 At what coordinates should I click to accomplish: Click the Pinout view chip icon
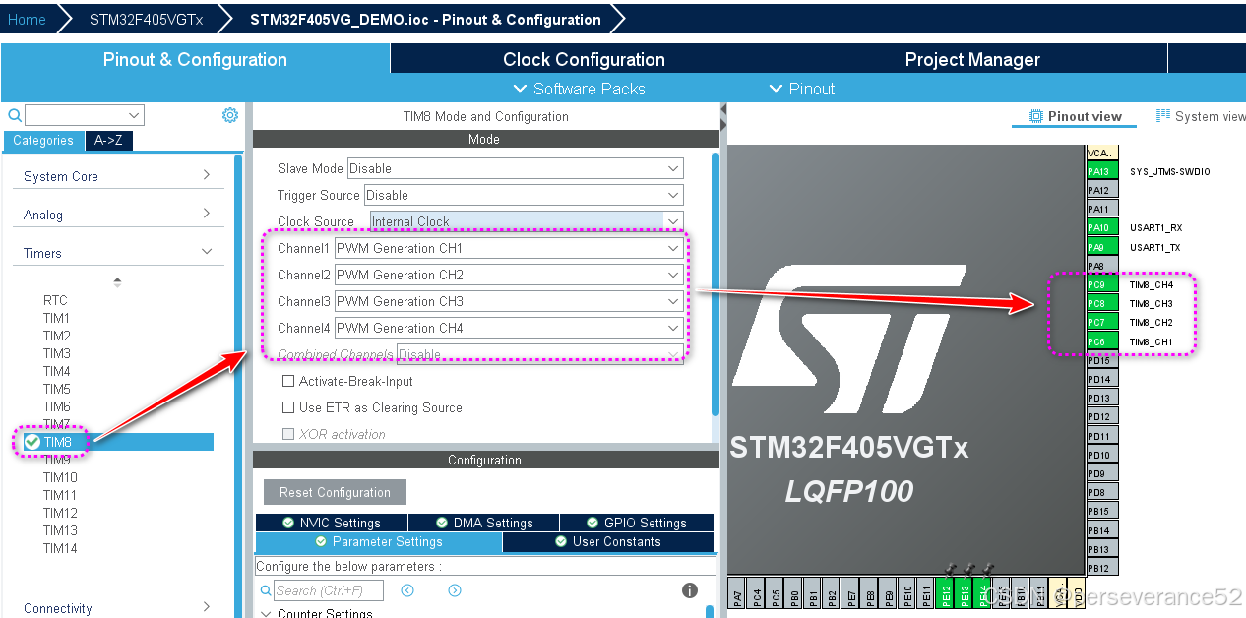tap(1036, 116)
